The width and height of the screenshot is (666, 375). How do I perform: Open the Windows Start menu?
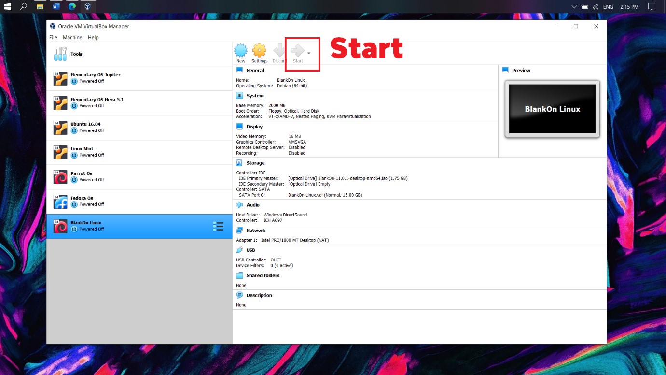click(8, 7)
